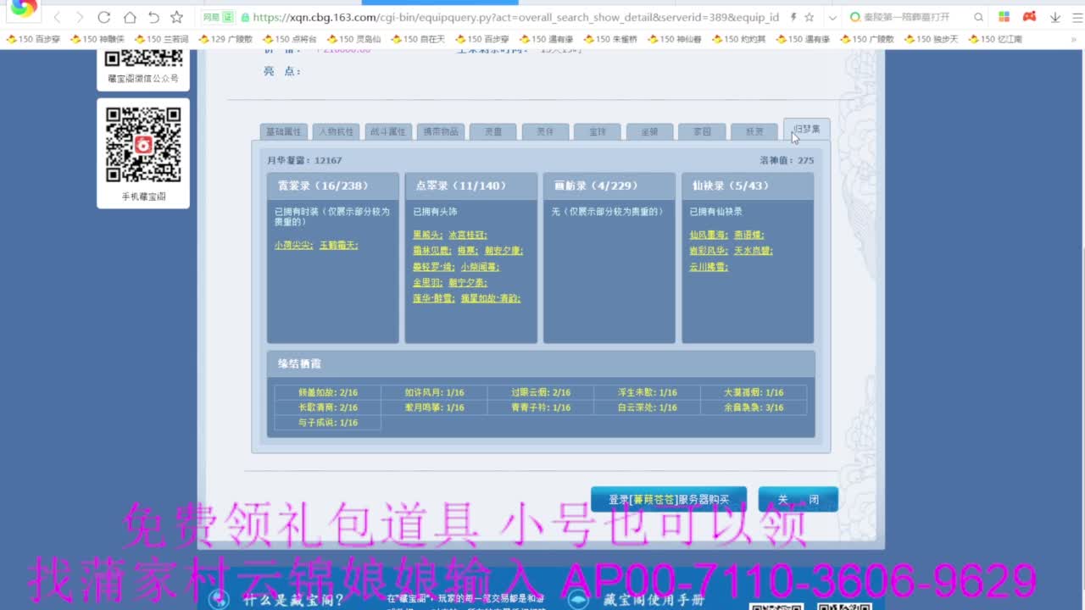Open the 携带物品 tab

pyautogui.click(x=440, y=131)
